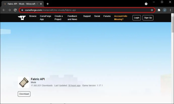This screenshot has height=104, width=174.
Task: Open the profile avatar J
Action: (165, 10)
